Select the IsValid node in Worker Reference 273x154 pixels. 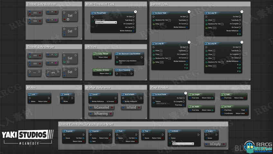coord(131,108)
